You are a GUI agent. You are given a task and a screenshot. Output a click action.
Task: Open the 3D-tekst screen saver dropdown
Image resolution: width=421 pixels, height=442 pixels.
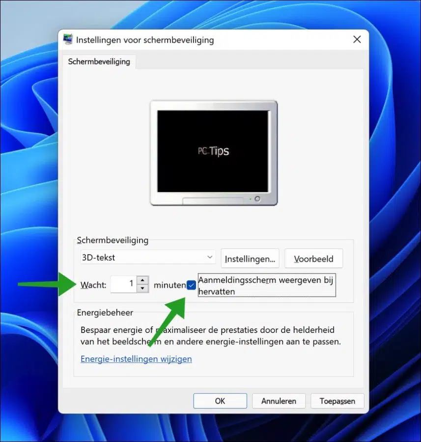click(148, 257)
